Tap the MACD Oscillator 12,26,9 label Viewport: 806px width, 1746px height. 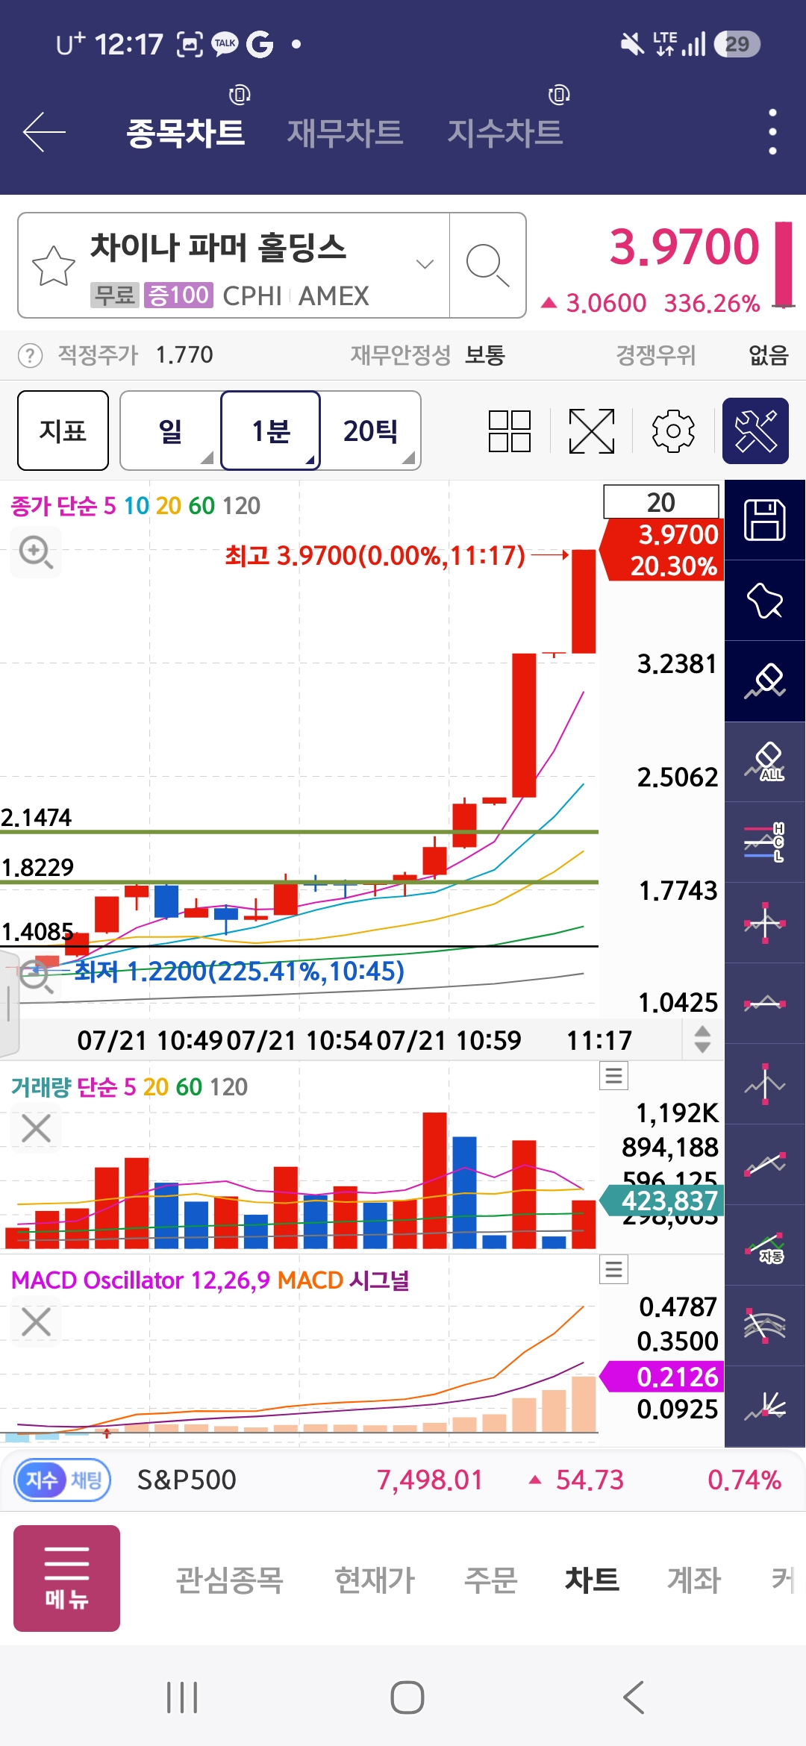(140, 1280)
